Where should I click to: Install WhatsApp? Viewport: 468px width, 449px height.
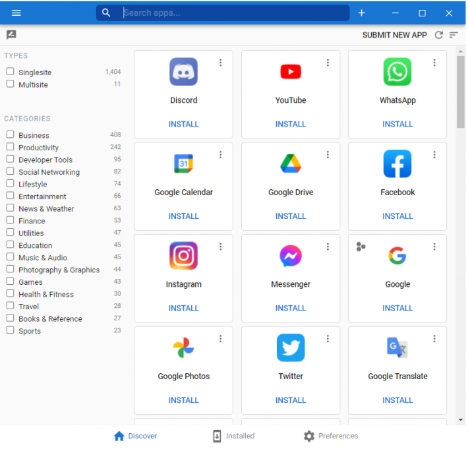click(397, 124)
